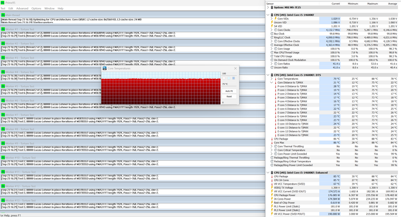Image resolution: width=401 pixels, height=217 pixels.
Task: Click the Core Temperatures graph window icon
Action: (104, 68)
